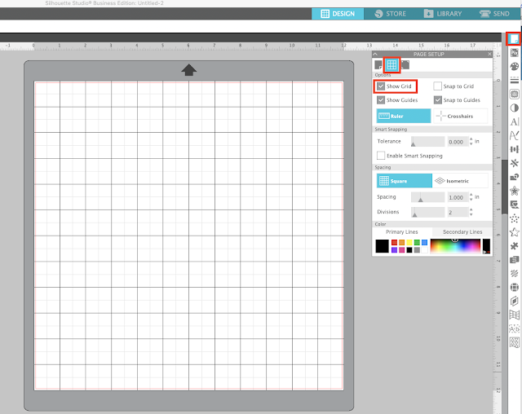
Task: Open the globe grid icon in sidebar
Action: [515, 287]
